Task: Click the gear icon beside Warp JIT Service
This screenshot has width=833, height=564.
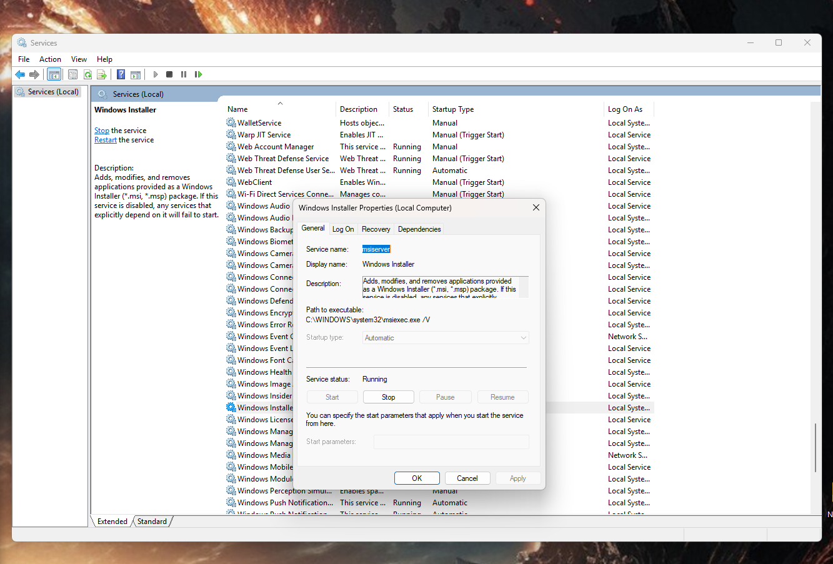Action: tap(231, 135)
